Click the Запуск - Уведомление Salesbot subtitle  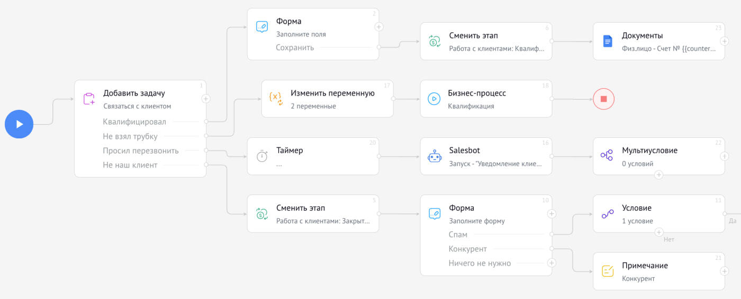click(x=495, y=164)
